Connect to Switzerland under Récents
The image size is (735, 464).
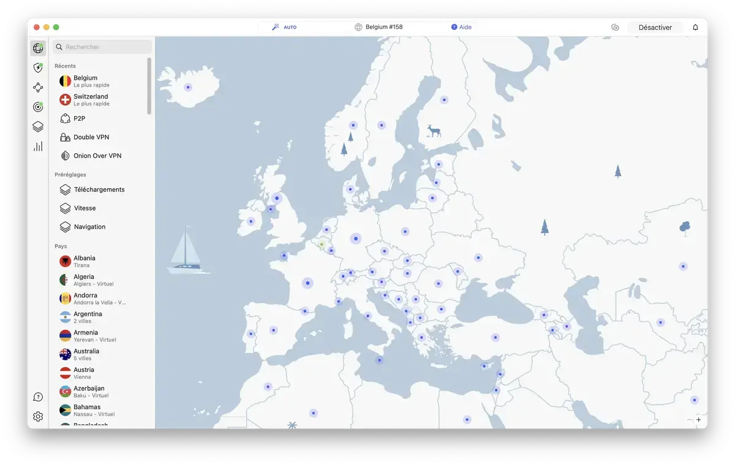(92, 99)
